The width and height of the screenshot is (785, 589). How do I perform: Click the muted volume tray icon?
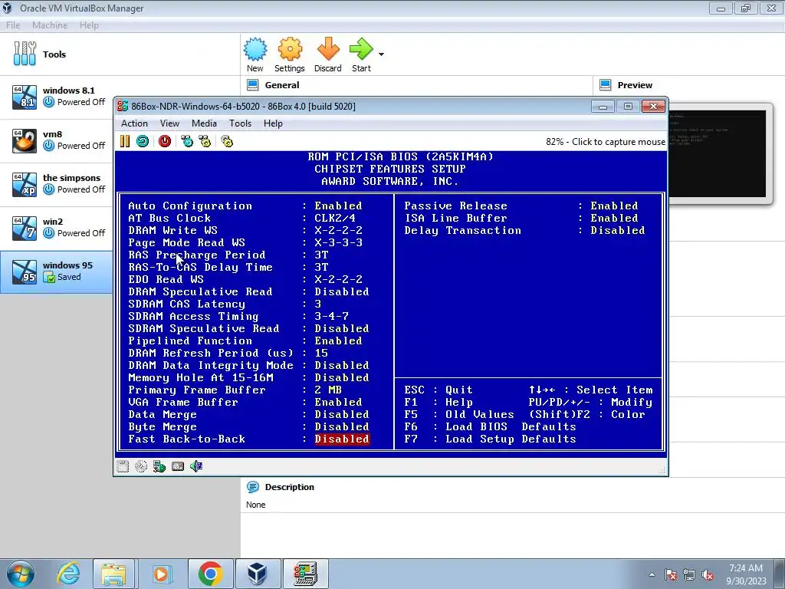click(708, 575)
